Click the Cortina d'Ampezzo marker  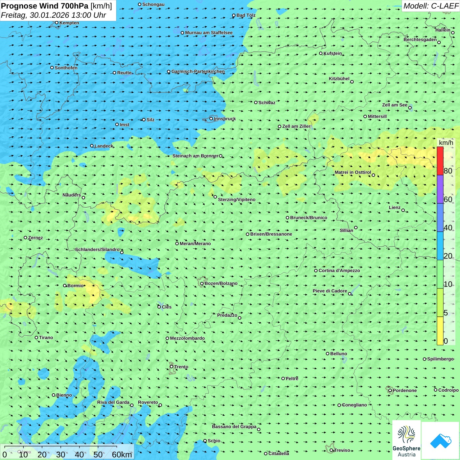316,271
